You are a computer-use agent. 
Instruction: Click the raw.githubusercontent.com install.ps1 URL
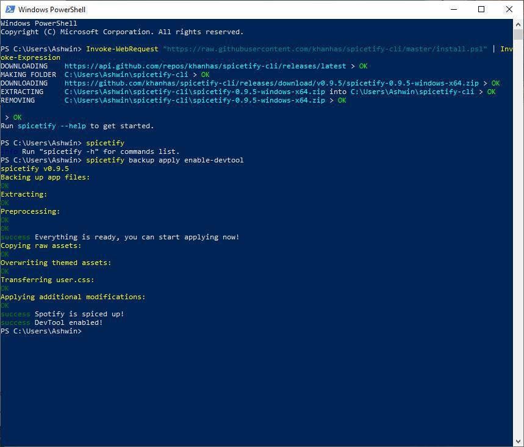(325, 49)
